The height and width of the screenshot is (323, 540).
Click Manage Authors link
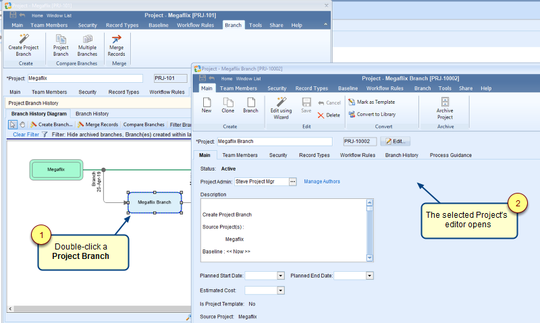click(x=322, y=181)
